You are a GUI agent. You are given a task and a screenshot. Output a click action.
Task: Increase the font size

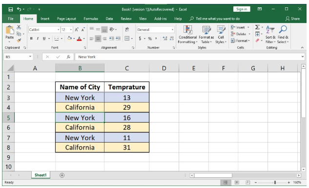pyautogui.click(x=77, y=30)
